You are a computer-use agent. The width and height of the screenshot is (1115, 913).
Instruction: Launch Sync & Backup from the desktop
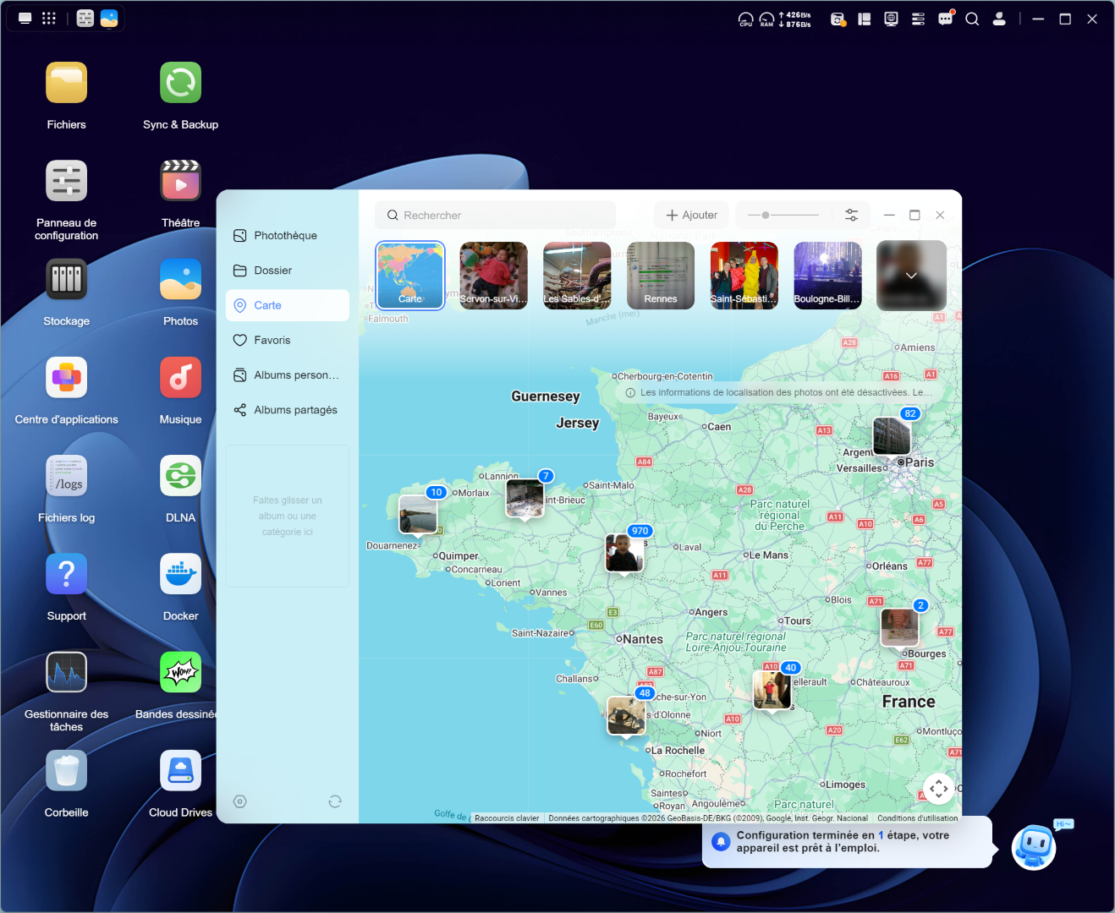(180, 83)
